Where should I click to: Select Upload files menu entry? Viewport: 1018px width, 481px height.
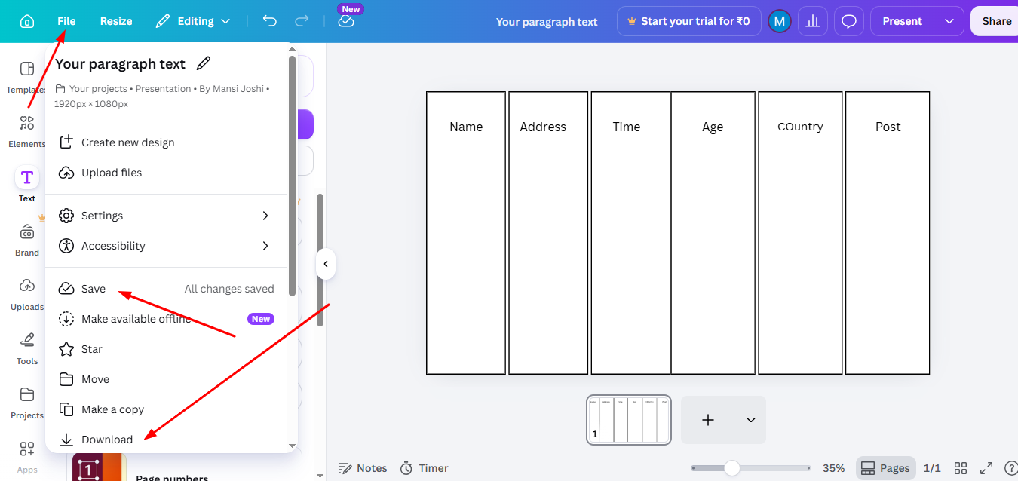166,173
